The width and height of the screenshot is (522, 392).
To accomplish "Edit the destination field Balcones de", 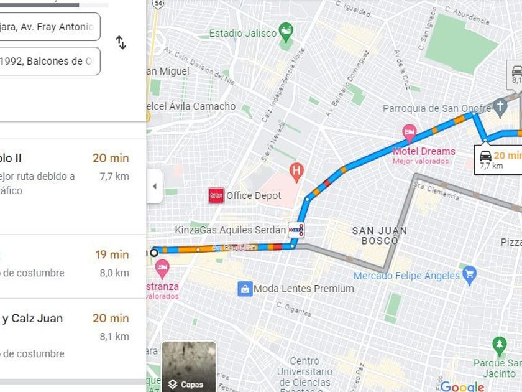I will pyautogui.click(x=49, y=61).
